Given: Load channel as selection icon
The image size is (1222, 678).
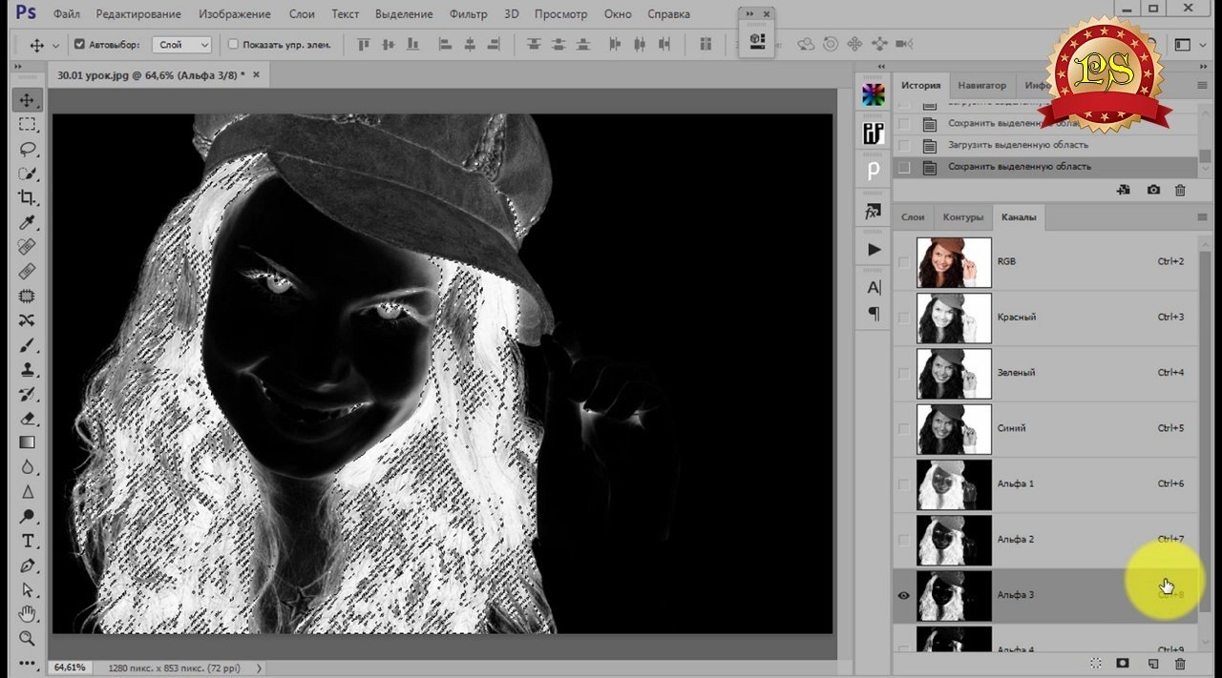Looking at the screenshot, I should click(x=1096, y=663).
